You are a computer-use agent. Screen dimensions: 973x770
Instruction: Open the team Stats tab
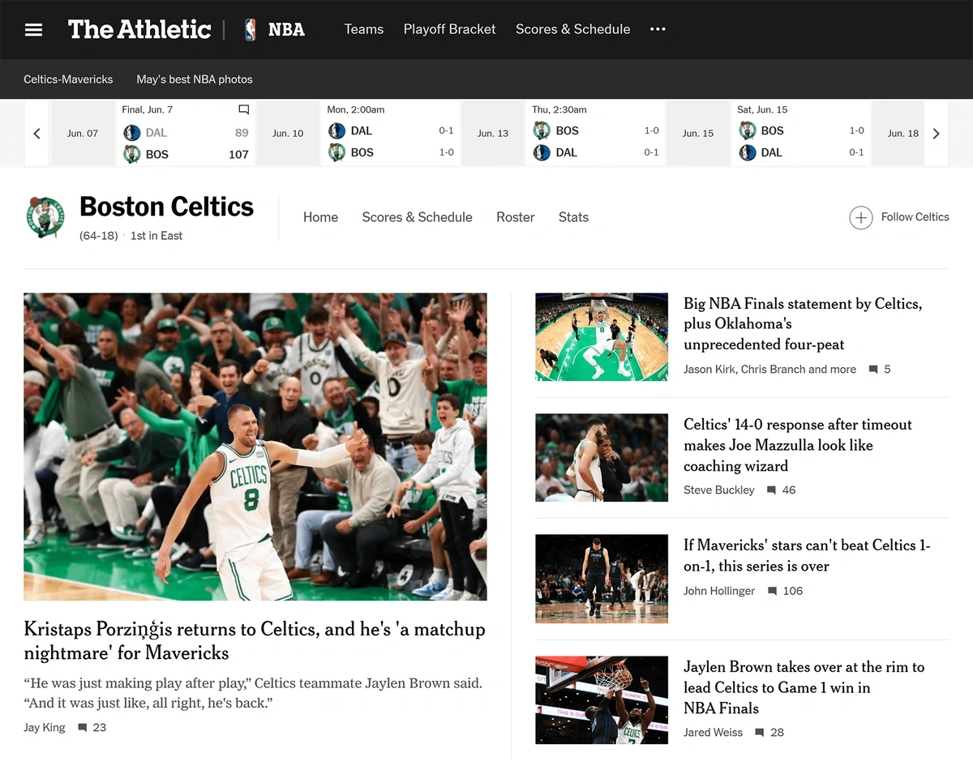click(573, 217)
